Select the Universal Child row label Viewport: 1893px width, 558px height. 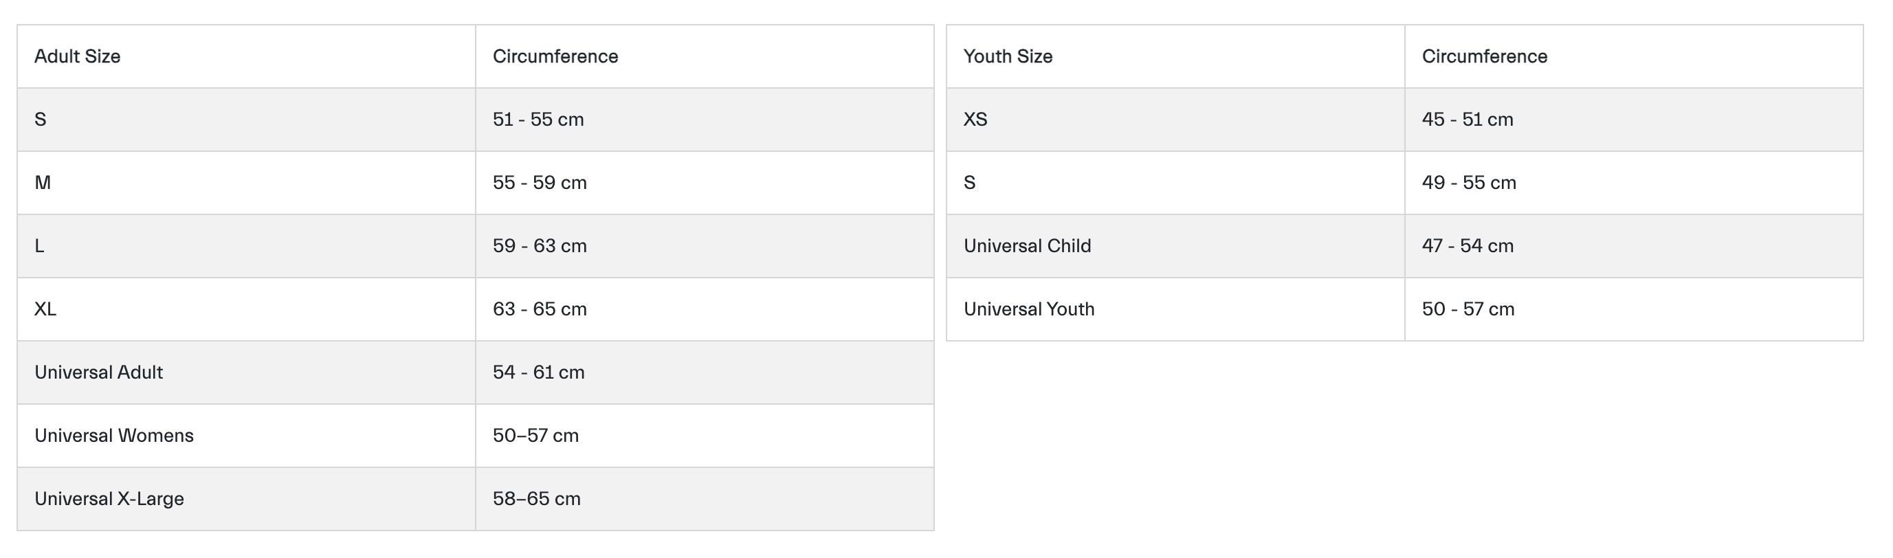(1027, 246)
